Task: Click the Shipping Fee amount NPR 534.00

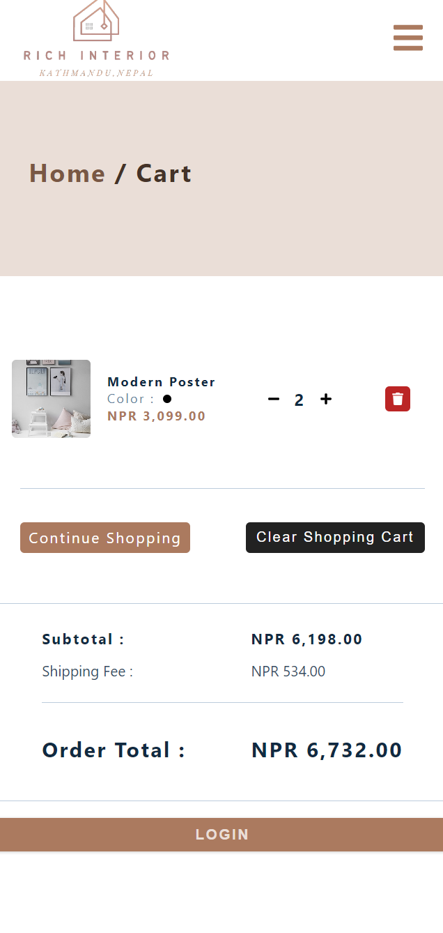Action: (288, 672)
